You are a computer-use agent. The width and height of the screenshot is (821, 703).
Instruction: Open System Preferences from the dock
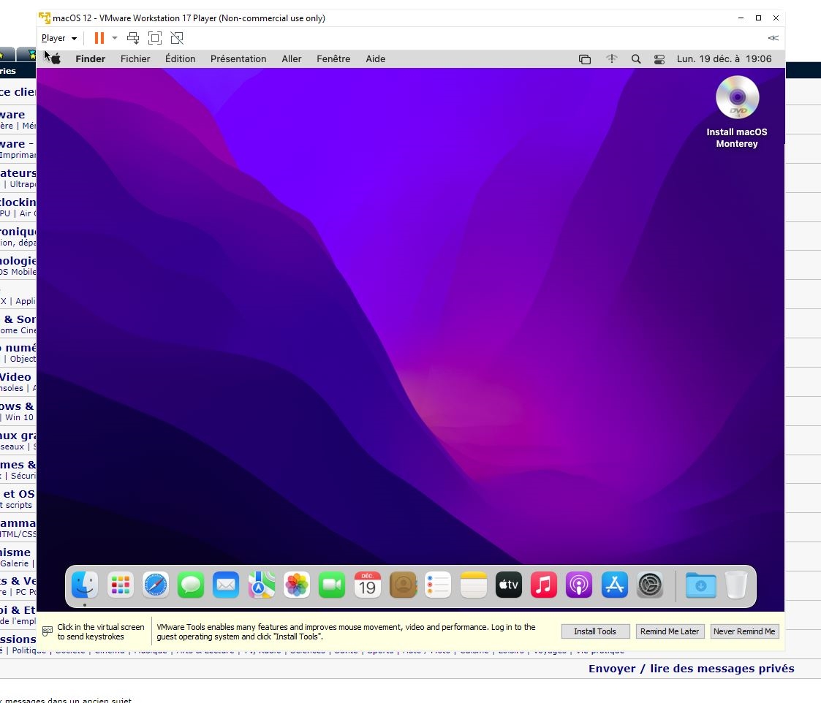[x=650, y=585]
